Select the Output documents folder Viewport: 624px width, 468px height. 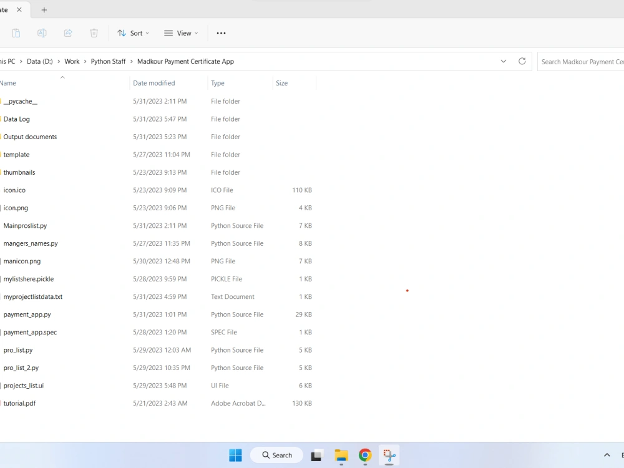click(30, 137)
